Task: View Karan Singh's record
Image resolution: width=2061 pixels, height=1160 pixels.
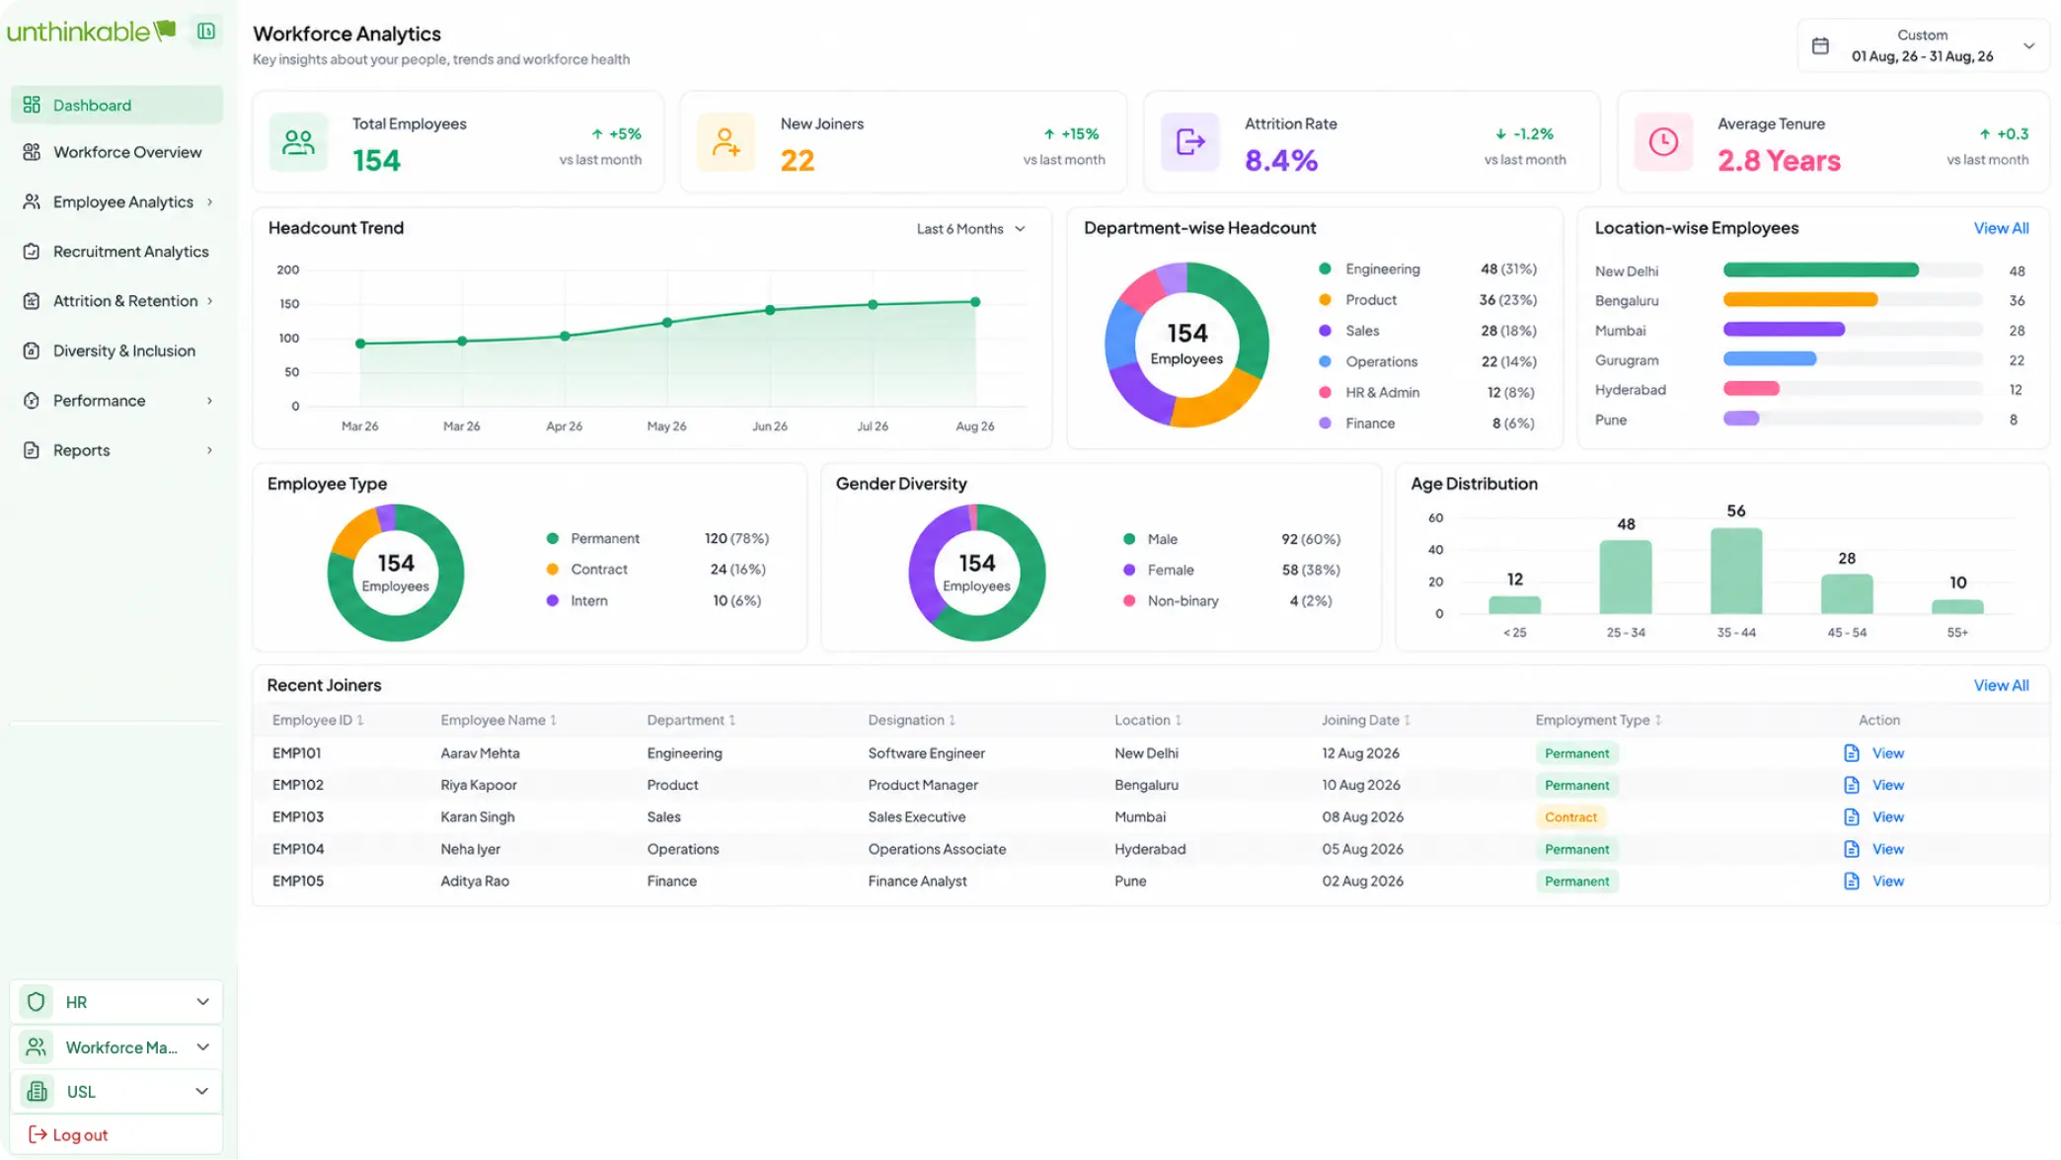Action: (x=1887, y=817)
